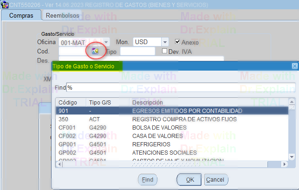
Task: Enable the Dev. IVA checkbox
Action: [x=164, y=51]
